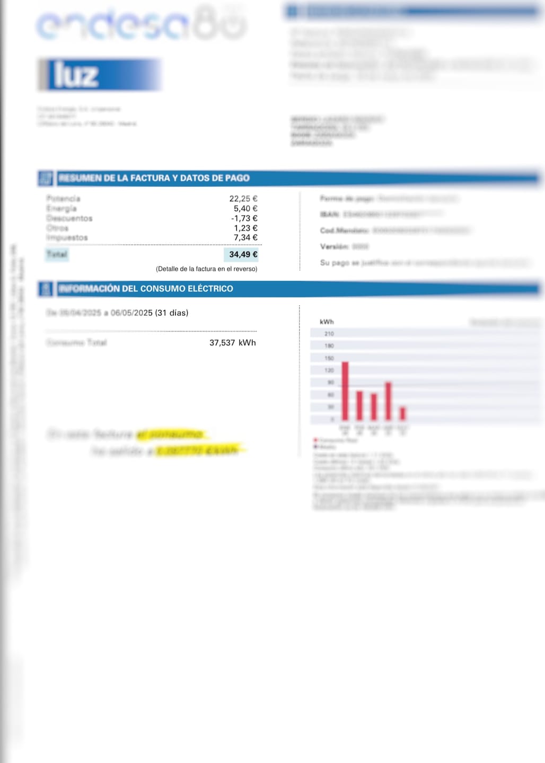Click the 'IBAN' label

click(x=330, y=215)
